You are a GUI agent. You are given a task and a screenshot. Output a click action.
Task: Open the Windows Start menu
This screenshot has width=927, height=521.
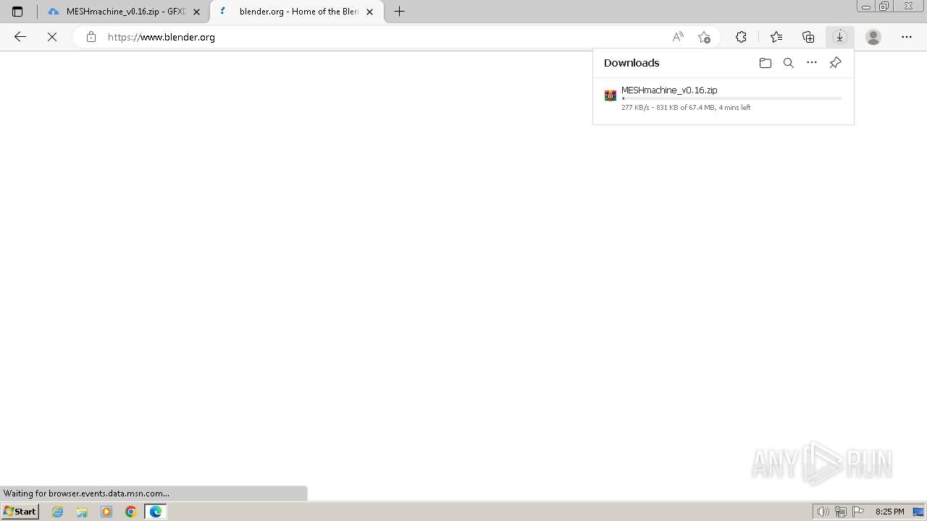pos(20,512)
